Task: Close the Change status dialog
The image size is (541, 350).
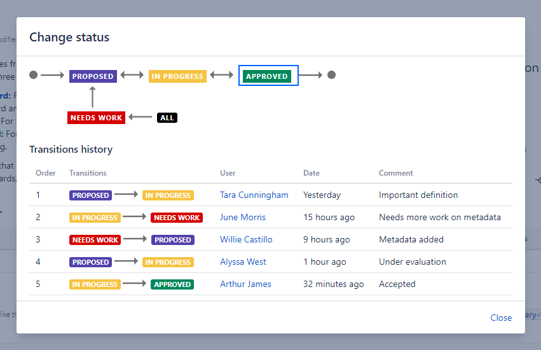Action: (x=501, y=318)
